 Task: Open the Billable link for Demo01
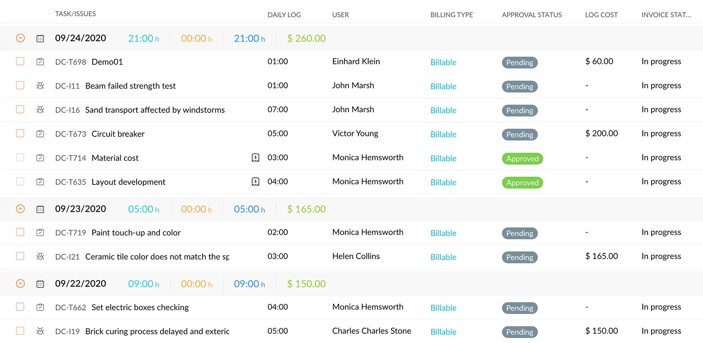click(x=443, y=62)
